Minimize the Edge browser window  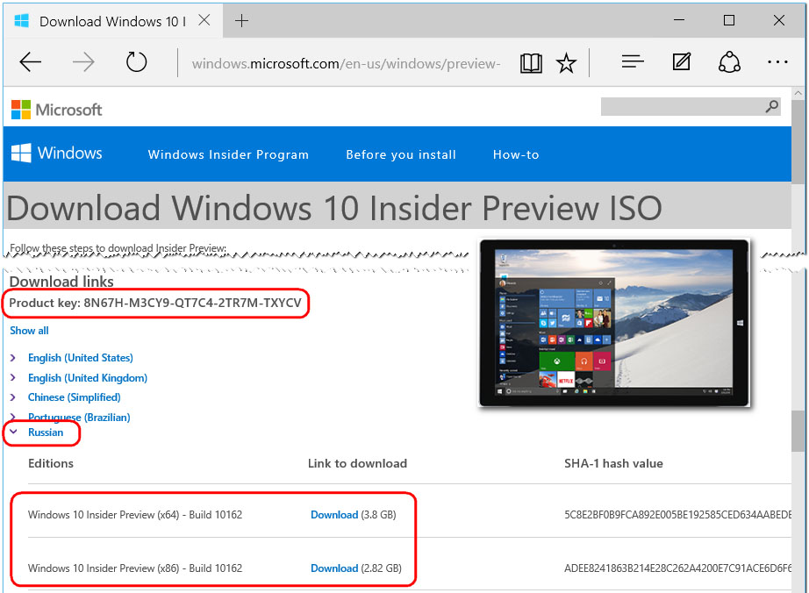(x=679, y=20)
